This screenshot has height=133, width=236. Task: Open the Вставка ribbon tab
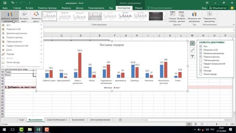click(29, 8)
